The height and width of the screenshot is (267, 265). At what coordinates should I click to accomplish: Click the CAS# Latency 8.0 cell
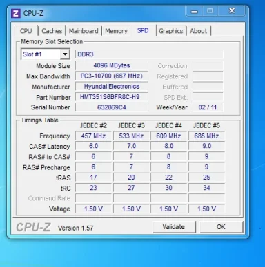pyautogui.click(x=168, y=146)
